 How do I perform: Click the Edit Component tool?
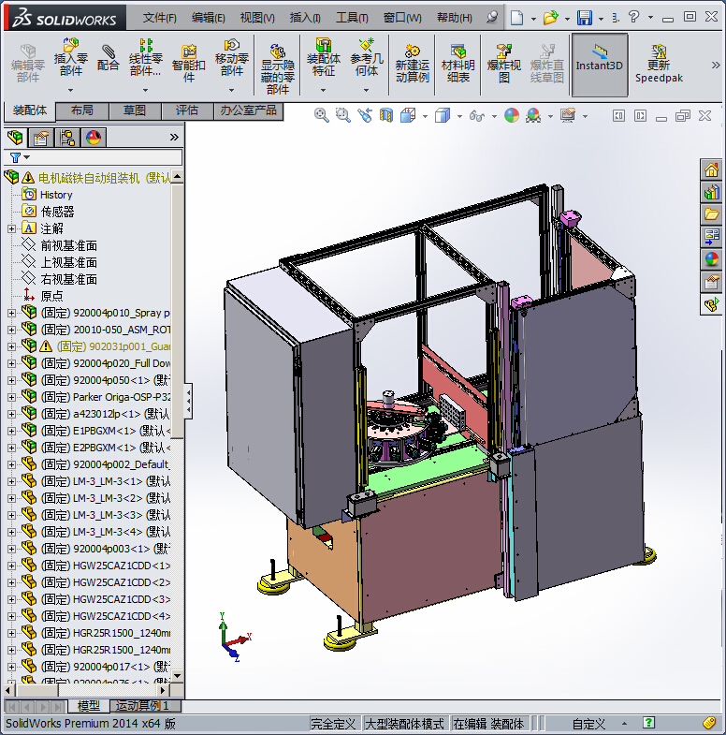[28, 64]
